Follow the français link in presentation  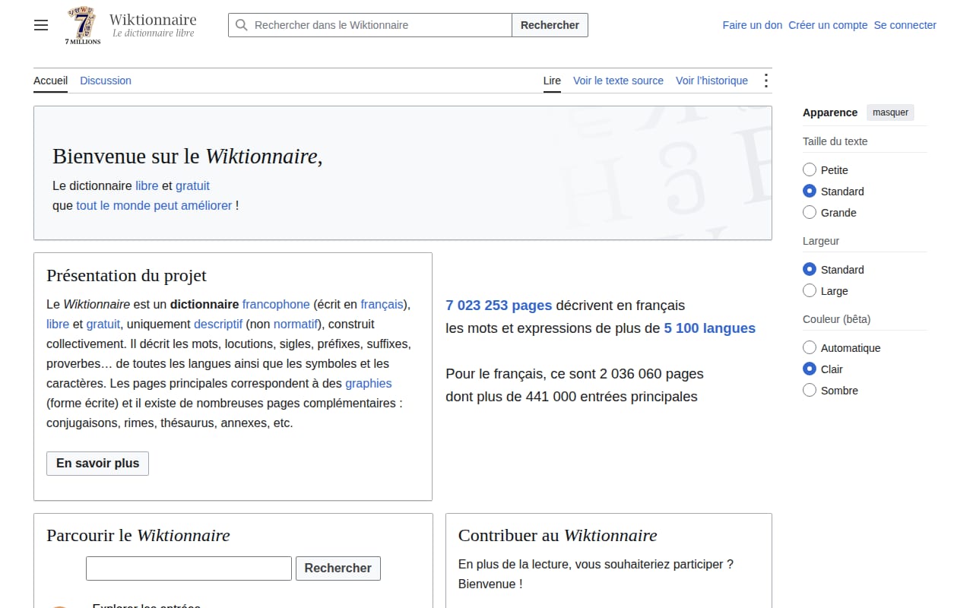pyautogui.click(x=382, y=304)
